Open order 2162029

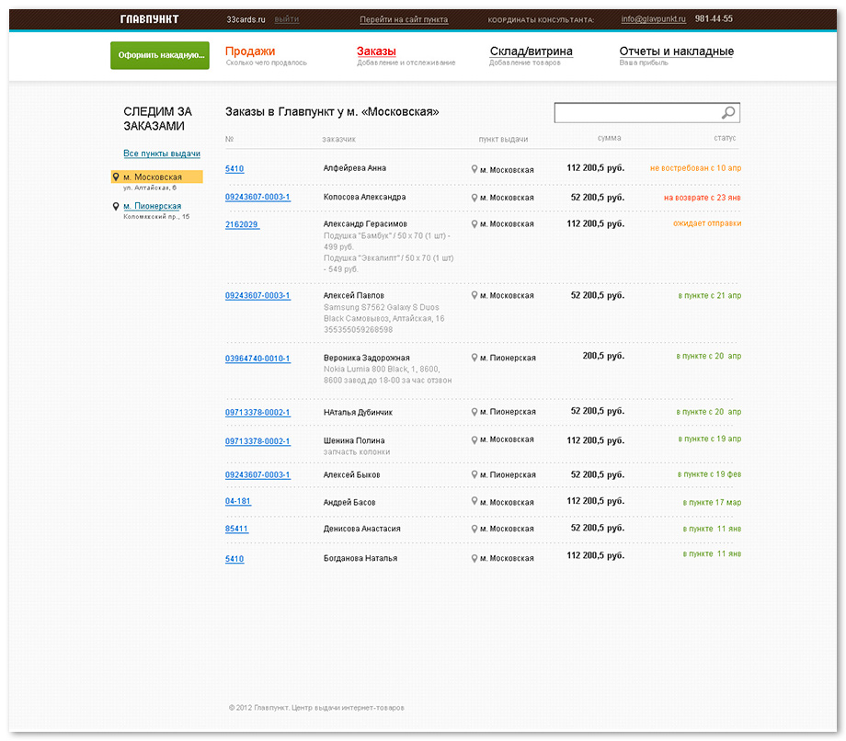coord(242,224)
